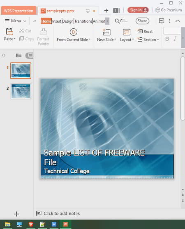This screenshot has width=185, height=229.
Task: Expand quick access toolbar double chevron
Action: click(x=35, y=21)
